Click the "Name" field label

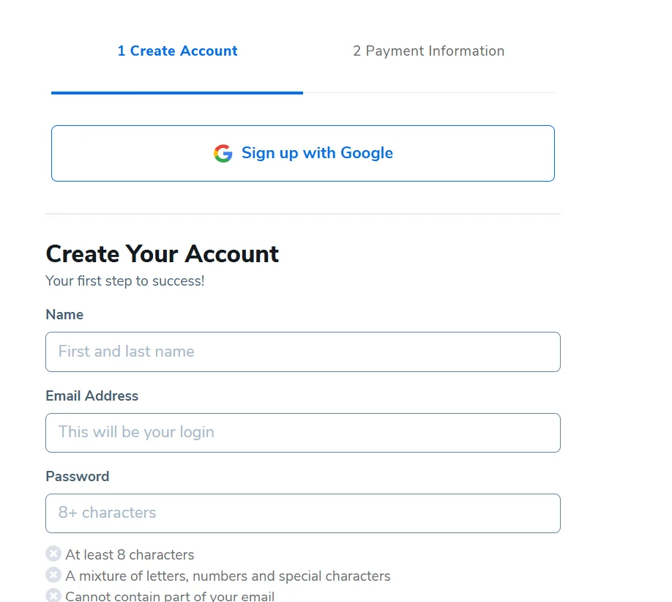64,314
